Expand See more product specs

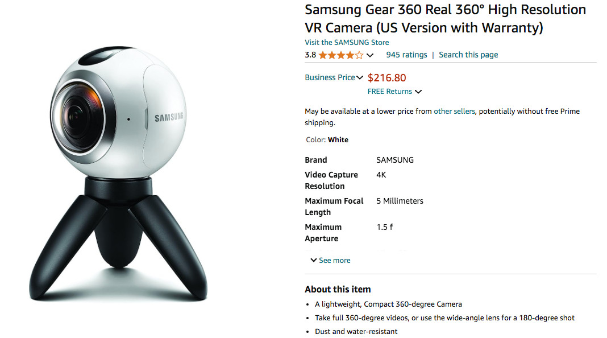click(x=330, y=261)
